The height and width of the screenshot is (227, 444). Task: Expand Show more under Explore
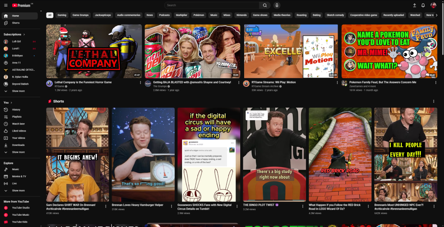coord(18,191)
